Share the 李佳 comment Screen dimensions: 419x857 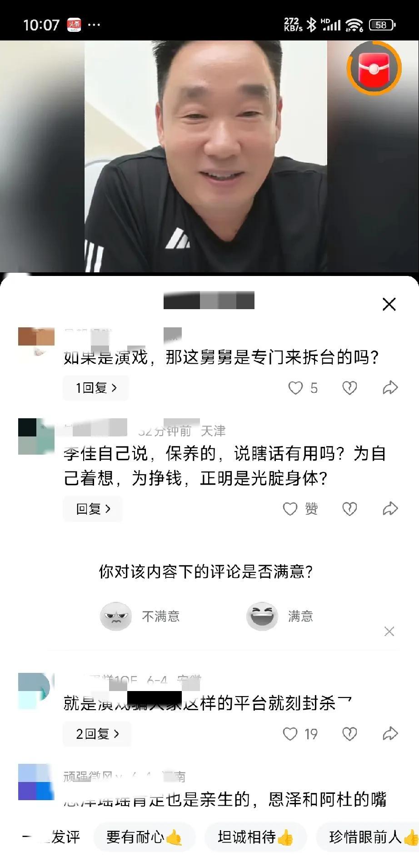(390, 509)
